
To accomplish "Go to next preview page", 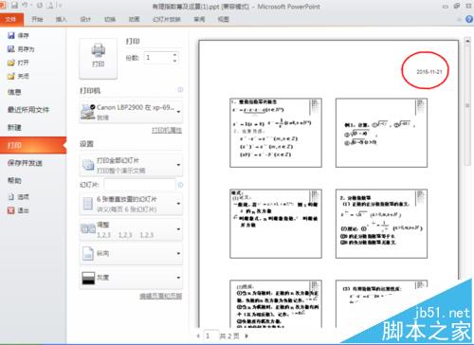I will click(x=246, y=336).
